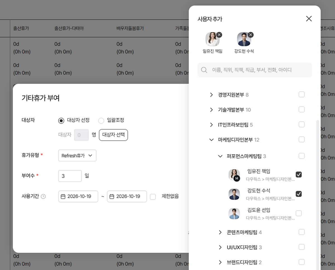Click 강도현 수석's avatar in selected users
The image size is (335, 270).
(x=244, y=39)
